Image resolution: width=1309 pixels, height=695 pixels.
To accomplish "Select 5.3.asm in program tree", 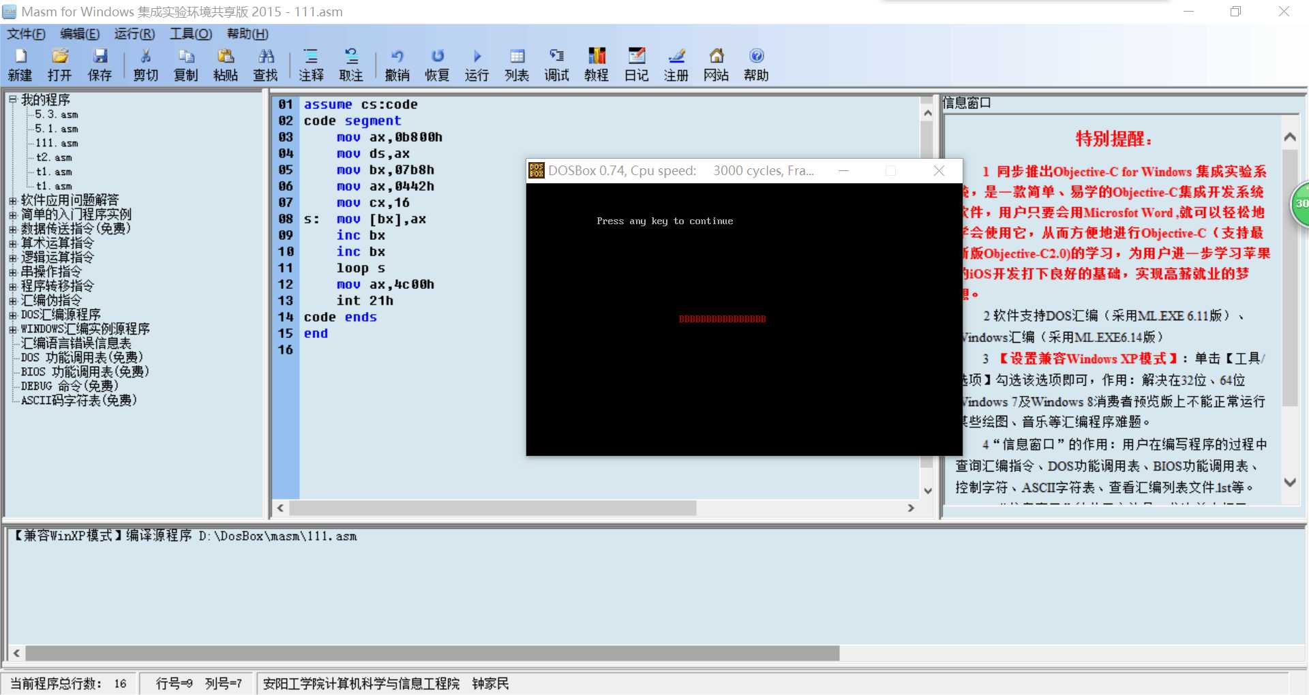I will point(57,114).
